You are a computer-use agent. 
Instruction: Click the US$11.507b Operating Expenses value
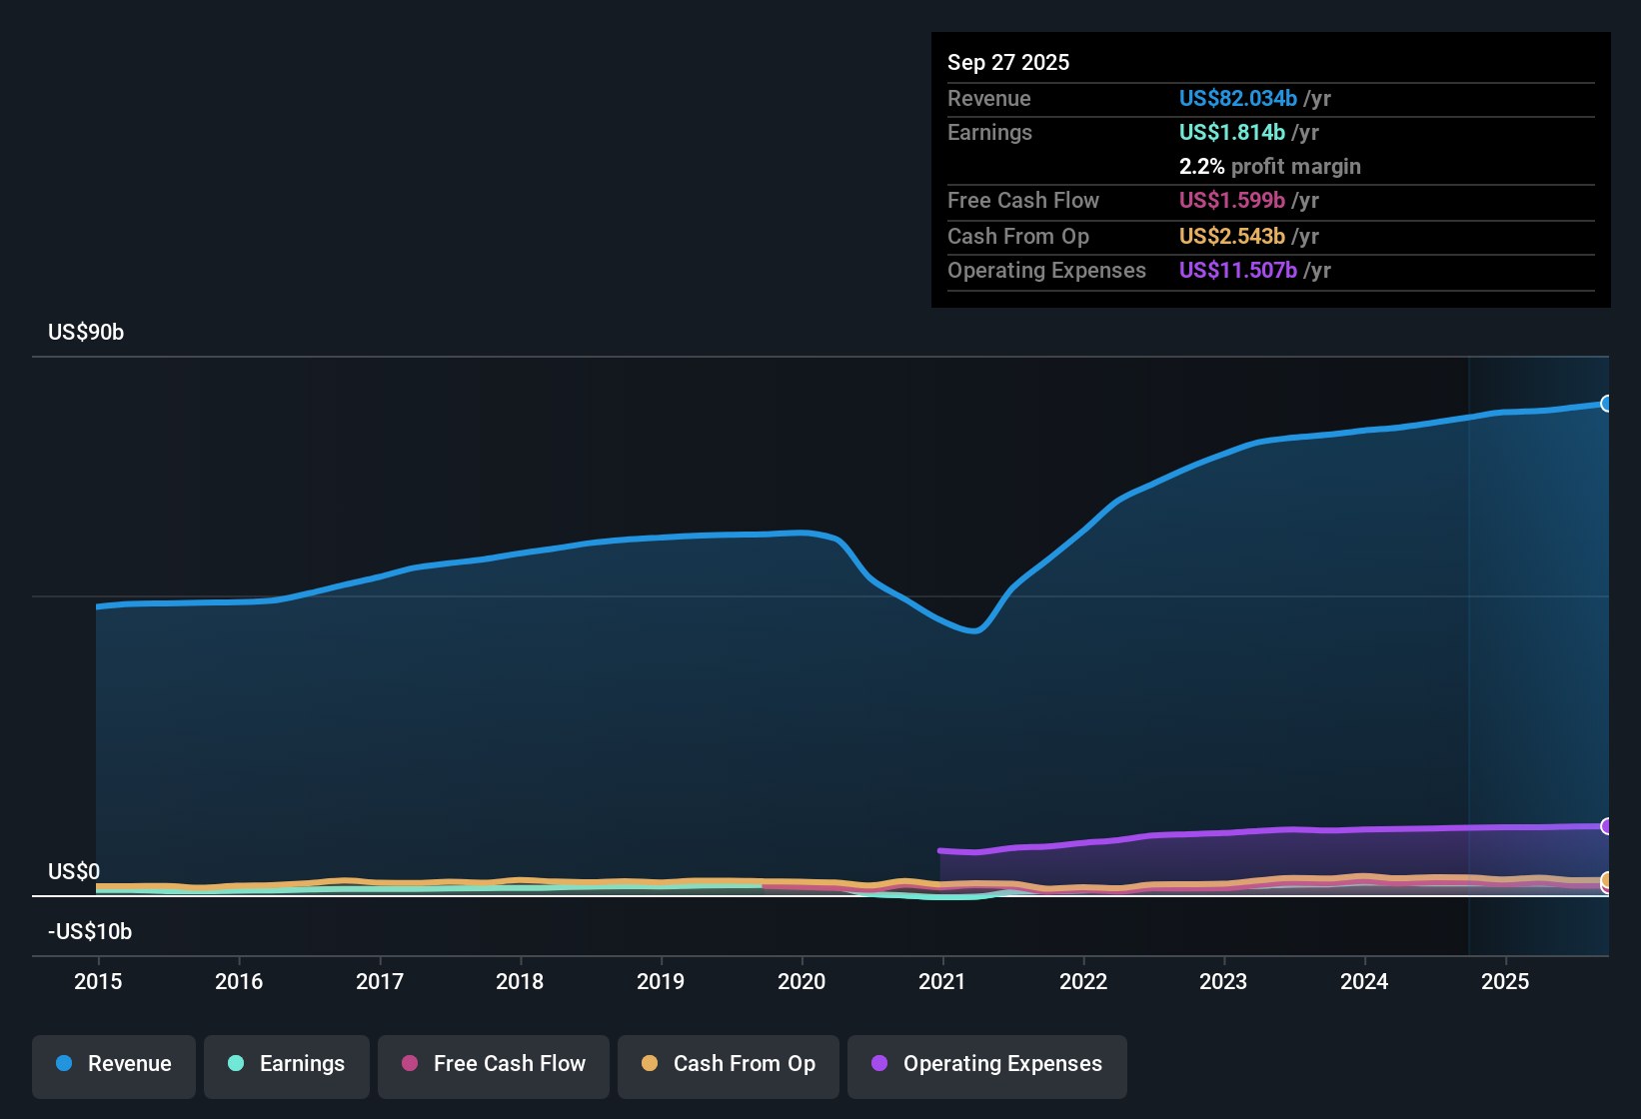[x=1237, y=270]
